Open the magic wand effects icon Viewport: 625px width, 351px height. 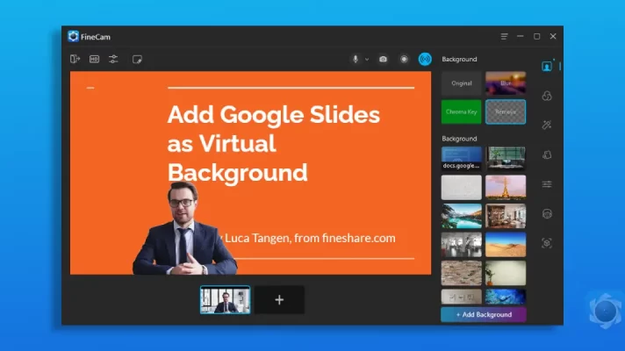pyautogui.click(x=547, y=125)
